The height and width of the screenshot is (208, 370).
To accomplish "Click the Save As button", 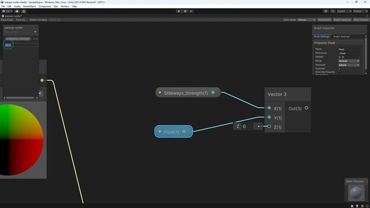I will 21,20.
